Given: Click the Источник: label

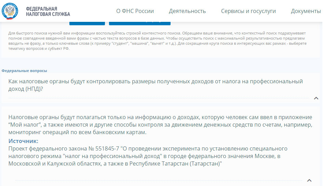Looking at the screenshot, I should [23, 141].
